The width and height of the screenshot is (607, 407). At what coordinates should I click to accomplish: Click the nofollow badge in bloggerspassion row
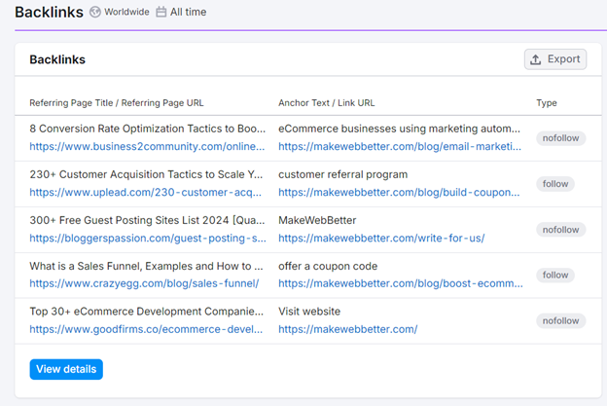(x=560, y=230)
